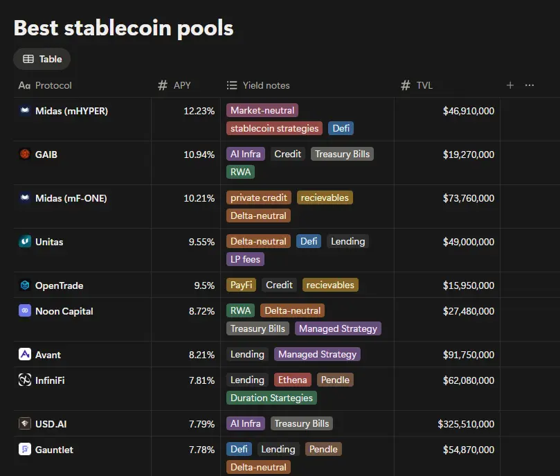Click the OpenTrade logo icon
The width and height of the screenshot is (560, 476).
pos(25,285)
